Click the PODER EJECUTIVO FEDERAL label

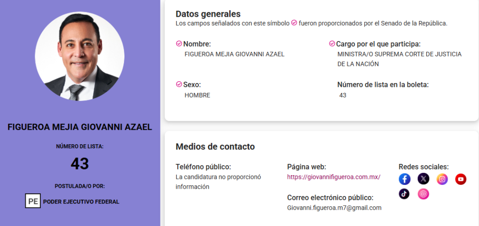tap(81, 202)
